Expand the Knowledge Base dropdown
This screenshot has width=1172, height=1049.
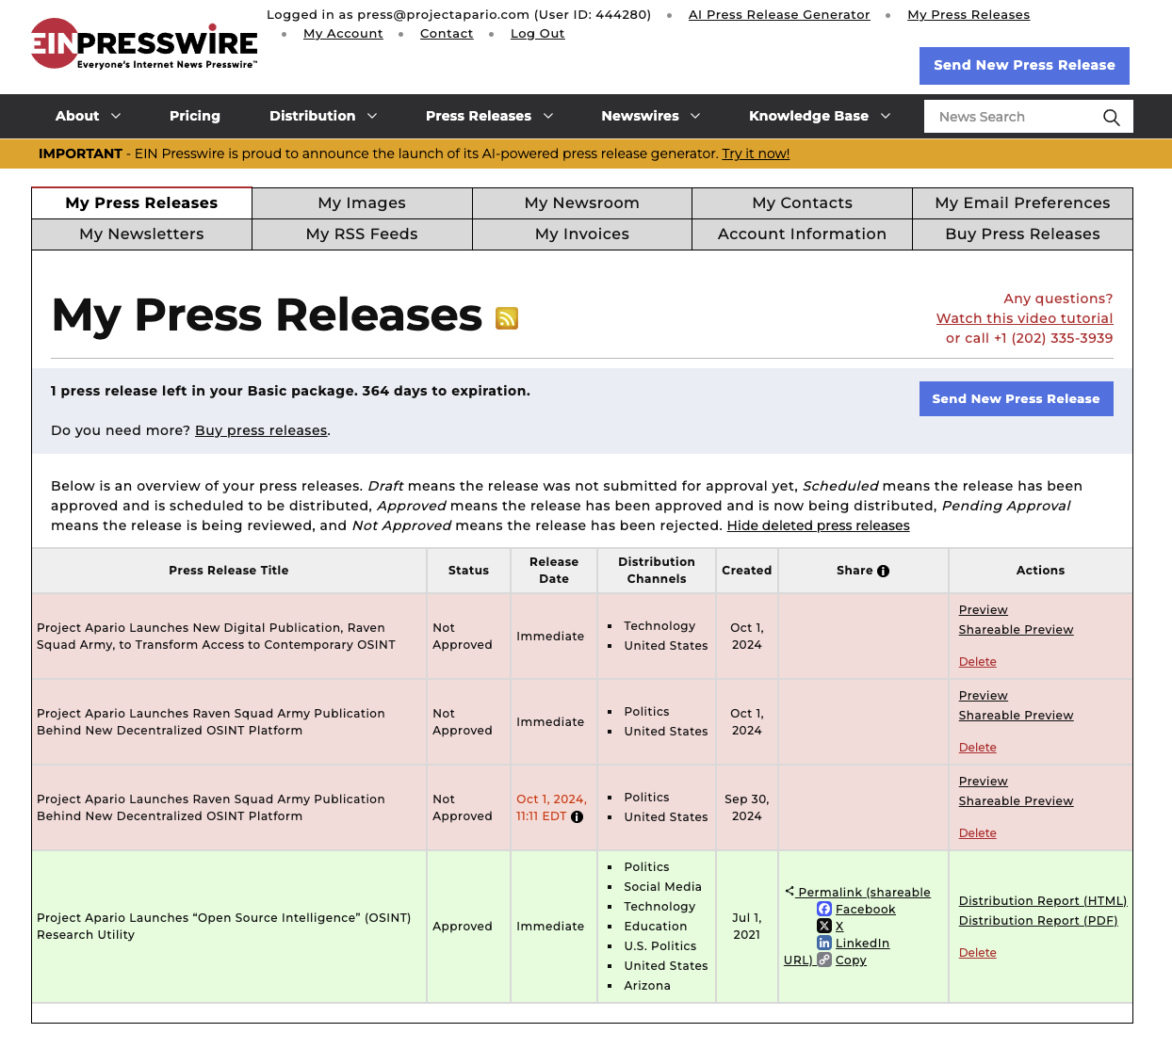[820, 116]
